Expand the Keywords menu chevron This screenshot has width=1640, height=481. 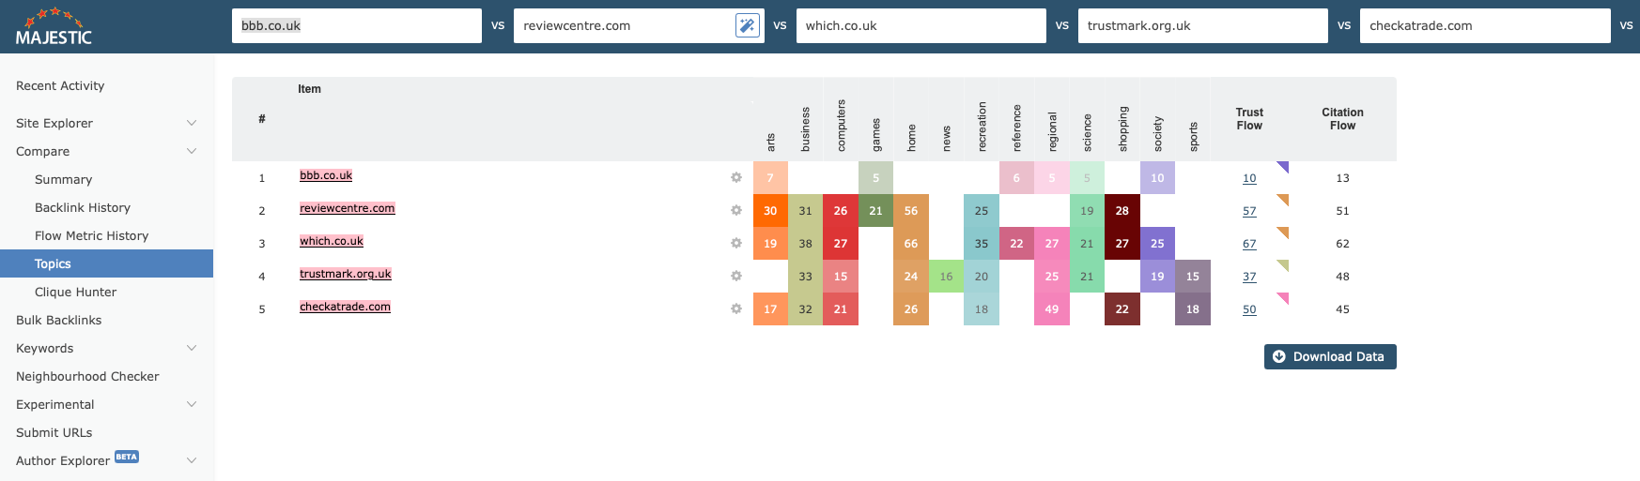(x=192, y=348)
